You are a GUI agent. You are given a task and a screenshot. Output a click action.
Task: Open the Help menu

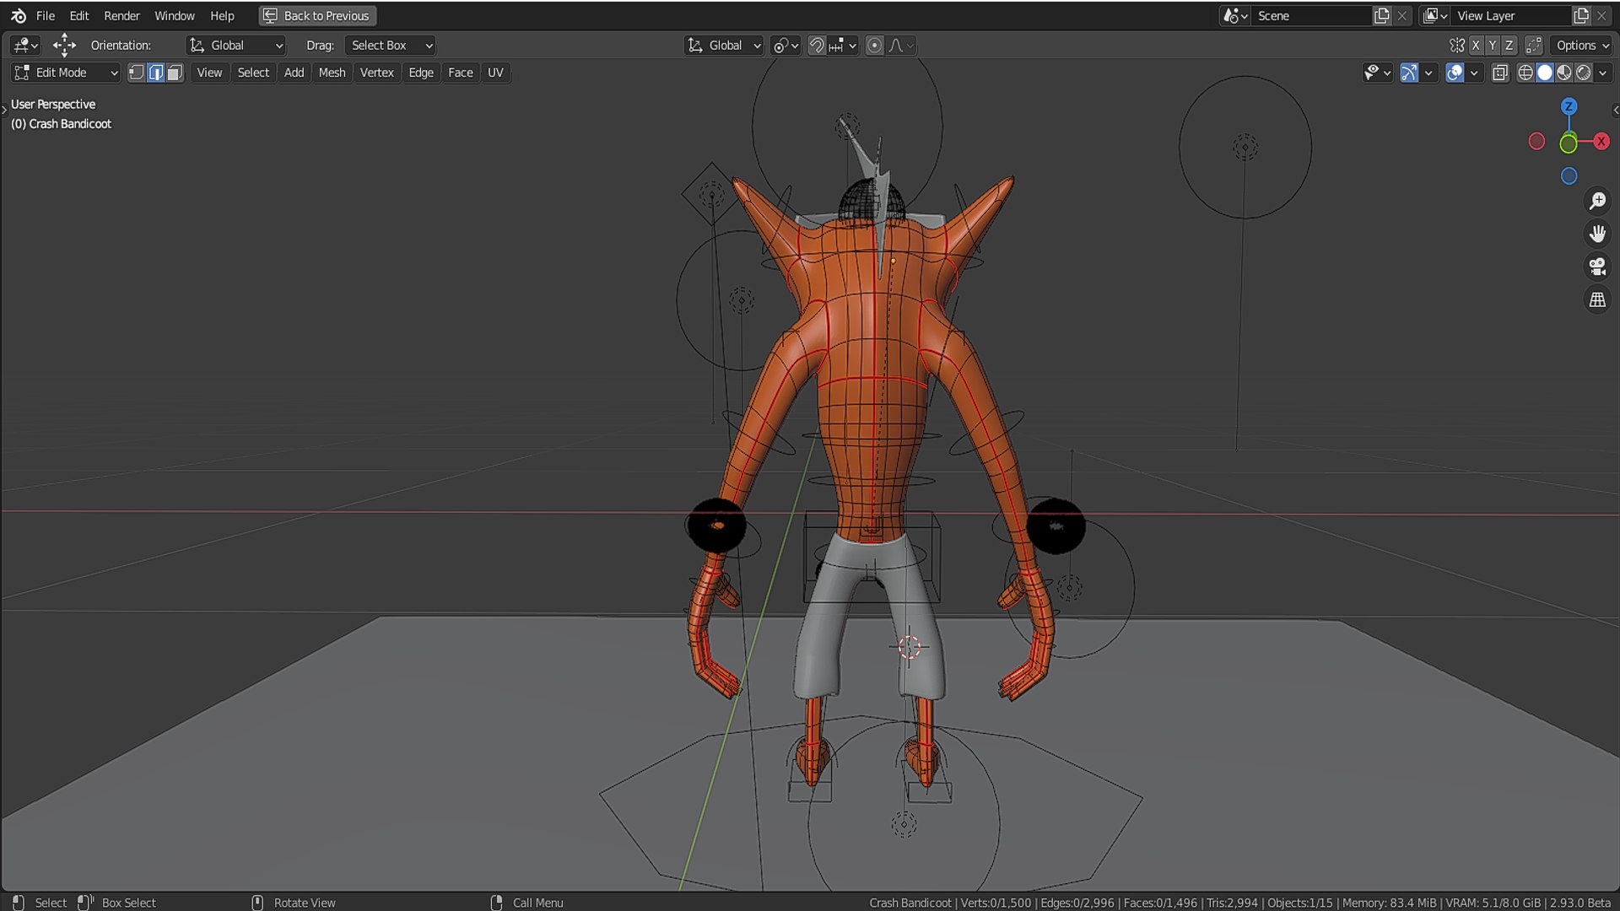(222, 16)
